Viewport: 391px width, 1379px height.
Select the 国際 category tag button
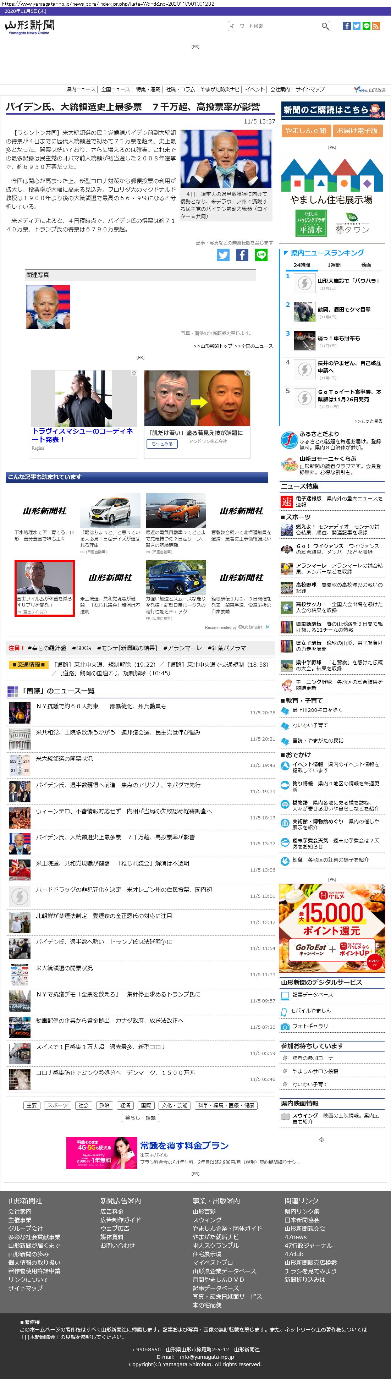146,1105
